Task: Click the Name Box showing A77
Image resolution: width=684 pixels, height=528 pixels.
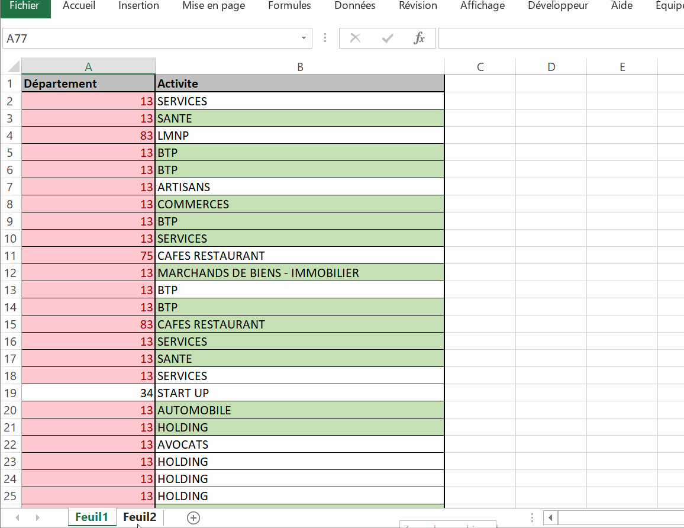Action: click(150, 38)
